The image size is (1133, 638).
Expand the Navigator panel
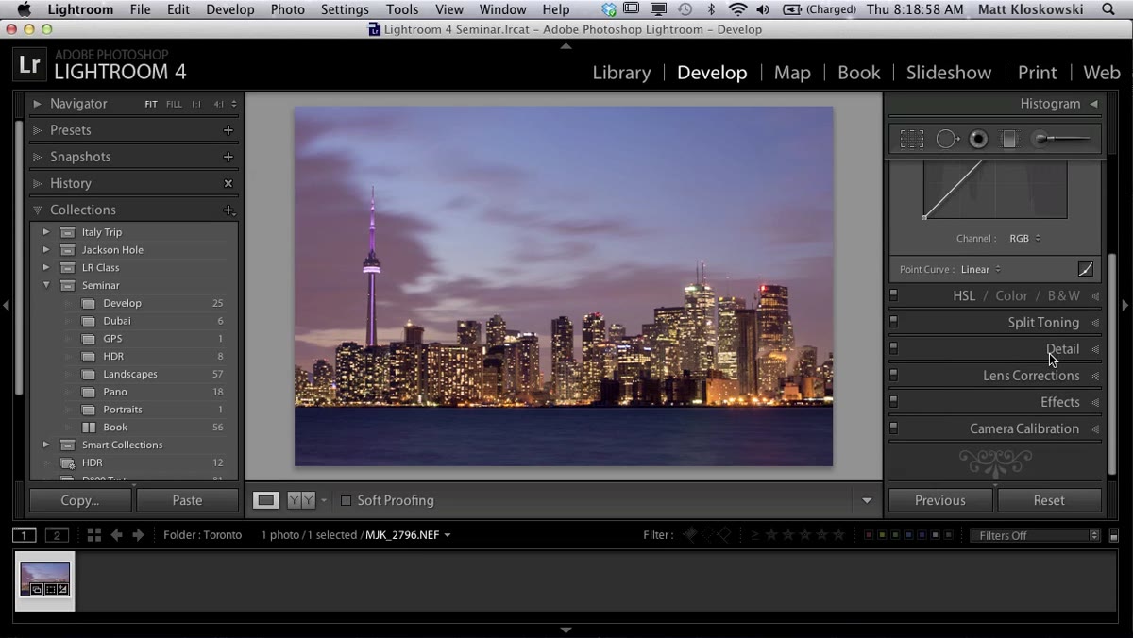coord(38,104)
